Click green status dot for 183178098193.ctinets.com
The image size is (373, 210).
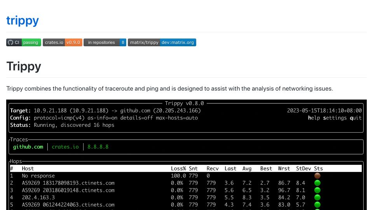click(317, 183)
